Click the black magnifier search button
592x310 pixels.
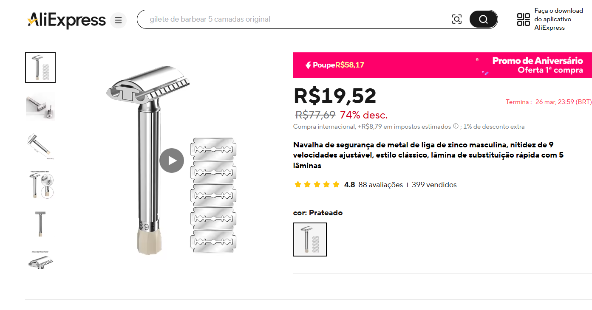483,19
